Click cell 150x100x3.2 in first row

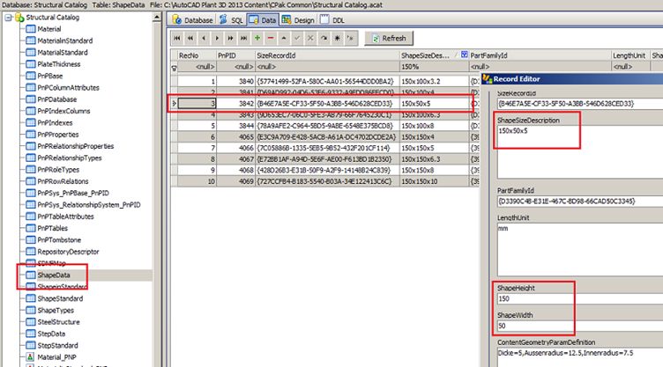click(x=434, y=81)
